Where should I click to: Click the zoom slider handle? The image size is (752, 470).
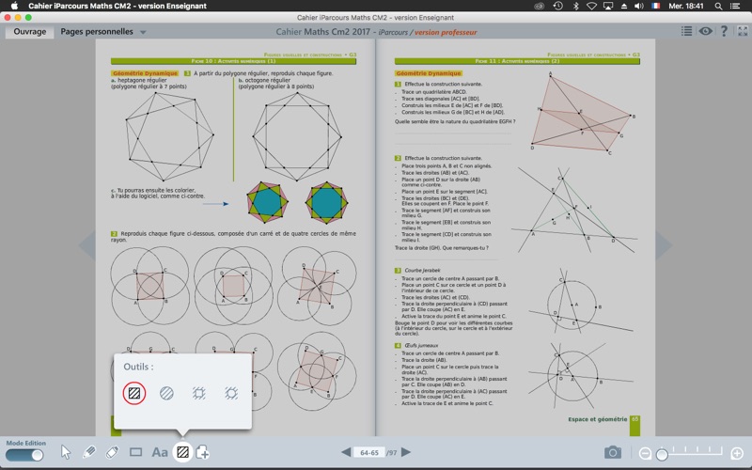tap(662, 454)
